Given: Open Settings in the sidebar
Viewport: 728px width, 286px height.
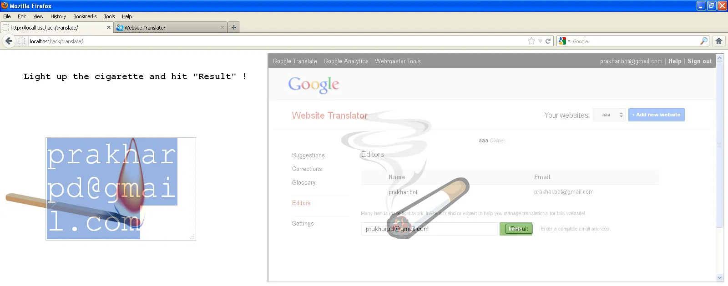Looking at the screenshot, I should [x=303, y=223].
